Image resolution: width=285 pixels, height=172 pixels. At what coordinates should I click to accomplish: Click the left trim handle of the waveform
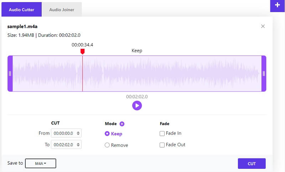point(10,74)
